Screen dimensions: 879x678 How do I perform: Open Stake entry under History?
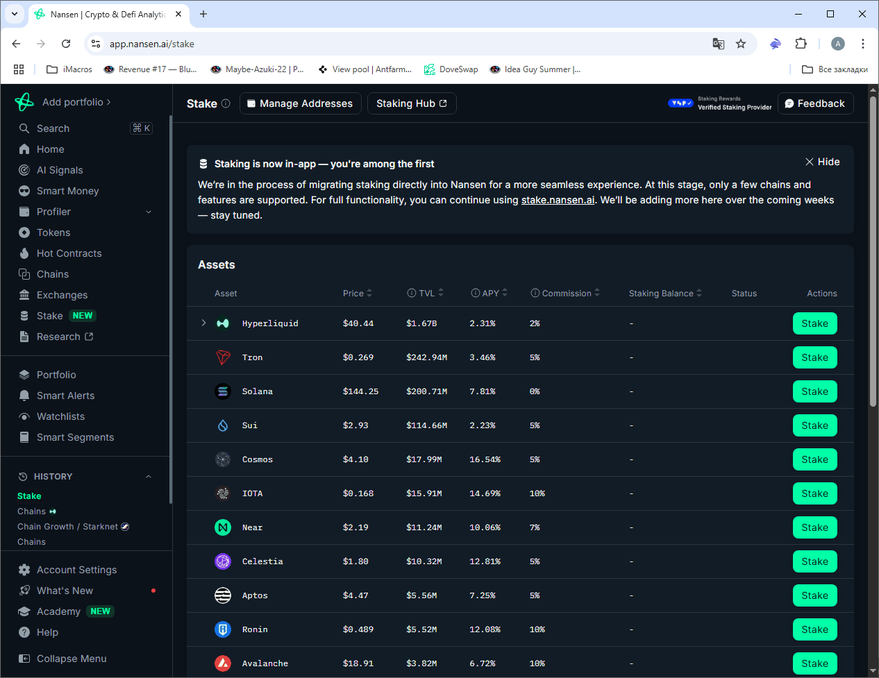29,496
